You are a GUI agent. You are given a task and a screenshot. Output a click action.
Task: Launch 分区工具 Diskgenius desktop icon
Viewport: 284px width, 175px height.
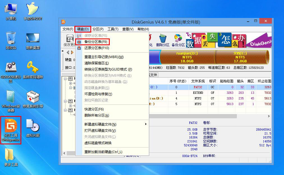11,130
